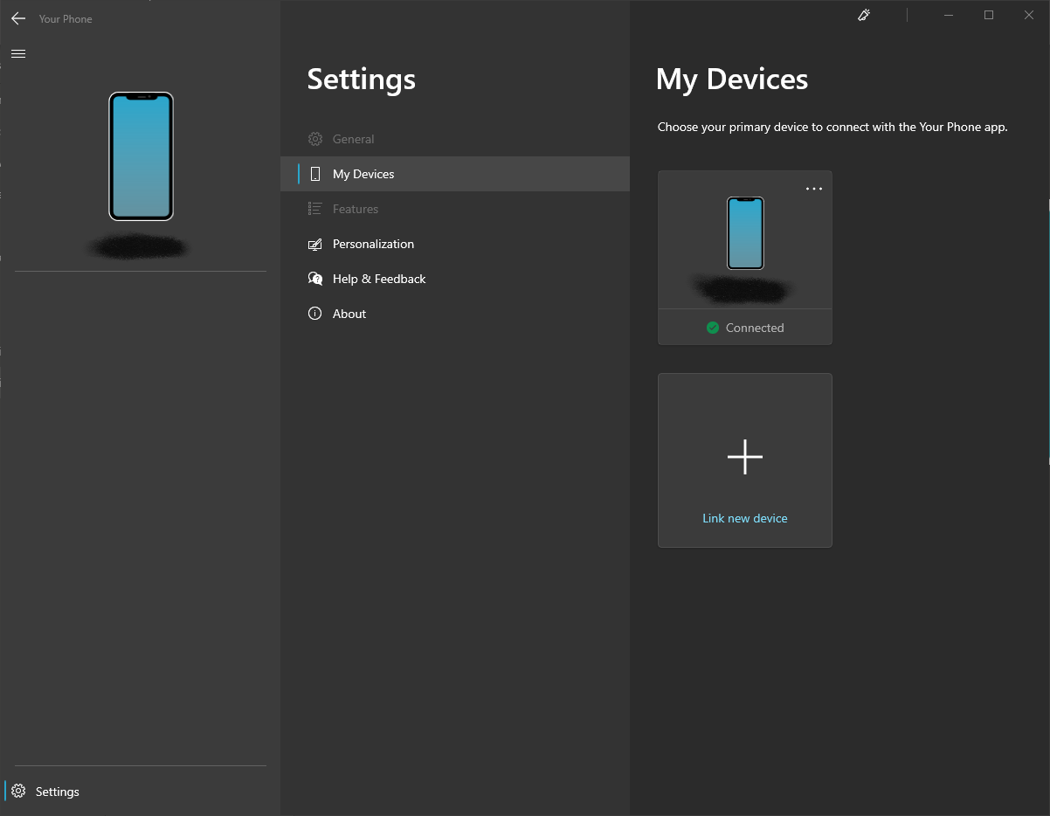Click the Personalization pen icon
Screen dimensions: 1050x816
pyautogui.click(x=315, y=244)
